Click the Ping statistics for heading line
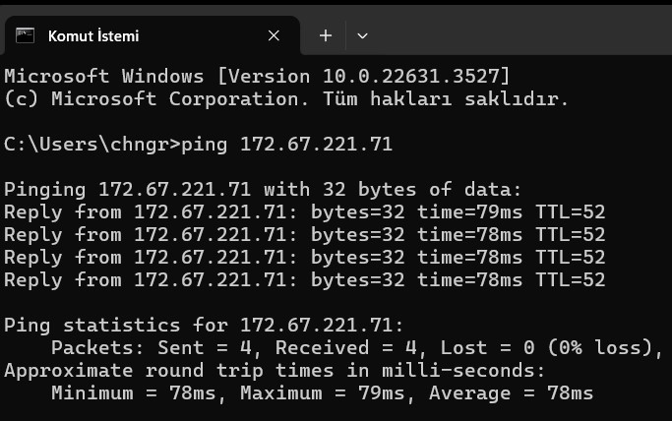672x421 pixels. (x=204, y=325)
